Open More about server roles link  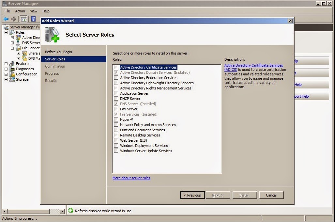131,178
